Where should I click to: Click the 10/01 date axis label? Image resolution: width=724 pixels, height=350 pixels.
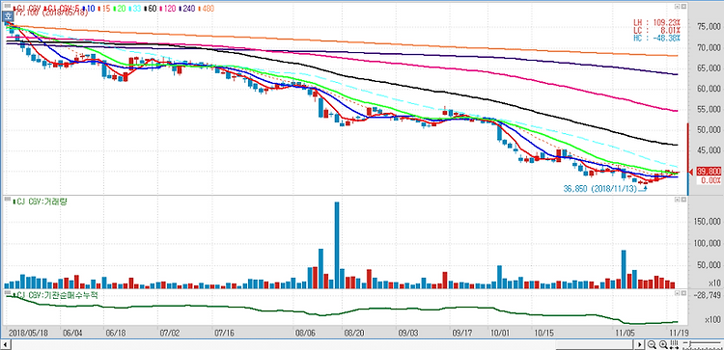coord(500,332)
